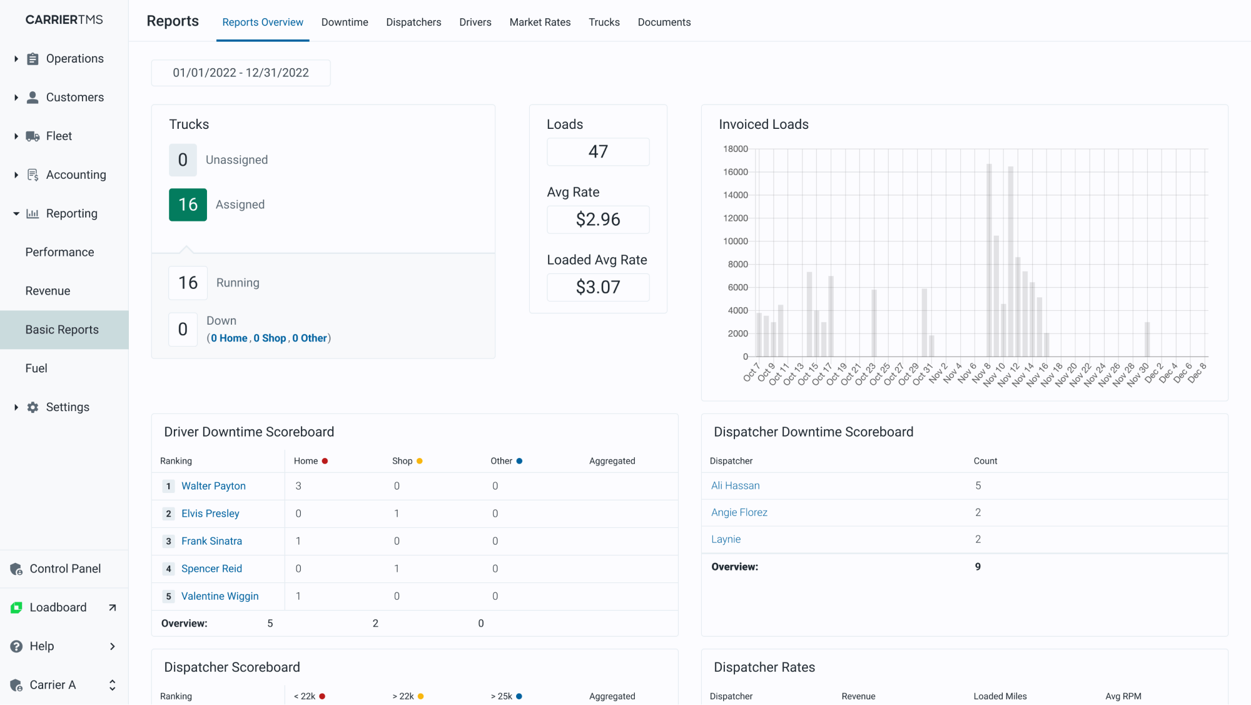Click the Fleet icon in sidebar
The width and height of the screenshot is (1251, 705).
click(32, 136)
